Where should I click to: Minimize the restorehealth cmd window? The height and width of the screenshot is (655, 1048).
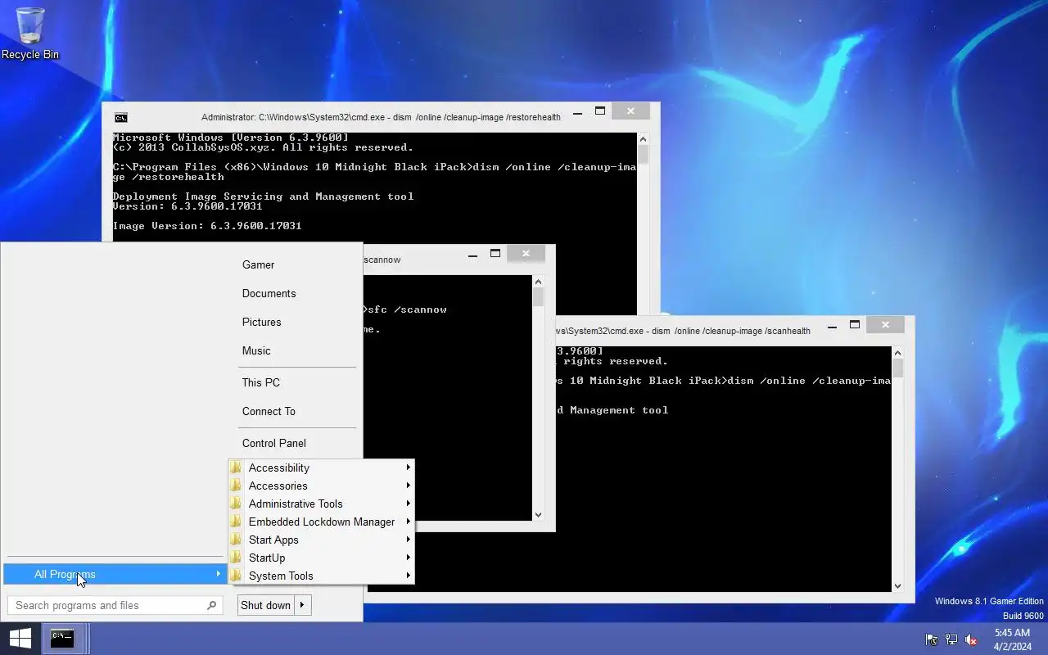[578, 112]
